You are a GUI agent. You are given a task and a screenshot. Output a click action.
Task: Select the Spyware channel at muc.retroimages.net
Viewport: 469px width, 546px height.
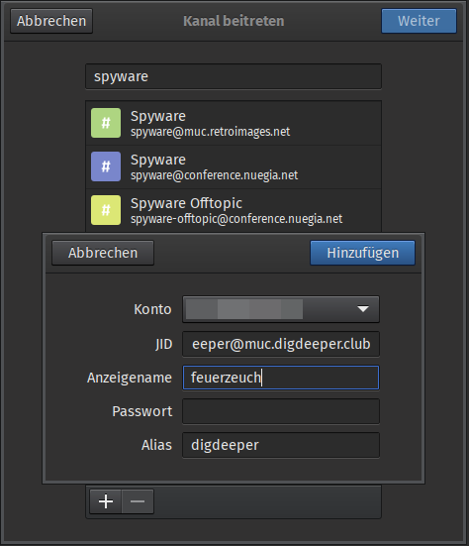(234, 123)
